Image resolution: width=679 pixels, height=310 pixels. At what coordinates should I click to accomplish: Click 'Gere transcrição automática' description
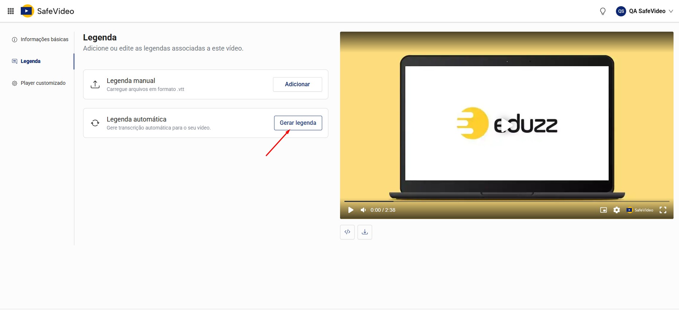[159, 128]
